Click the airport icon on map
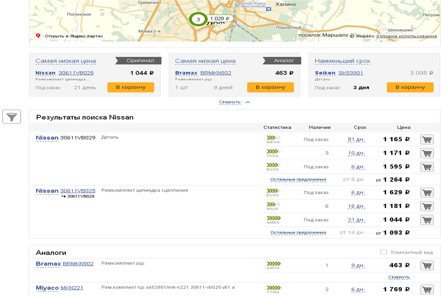Viewport: 441px width, 296px height. coord(268,9)
